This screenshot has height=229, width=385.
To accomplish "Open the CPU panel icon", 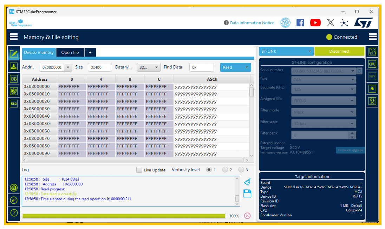I will point(372,64).
